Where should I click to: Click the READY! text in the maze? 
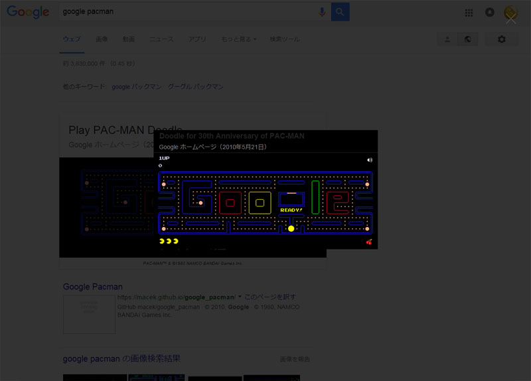[291, 210]
